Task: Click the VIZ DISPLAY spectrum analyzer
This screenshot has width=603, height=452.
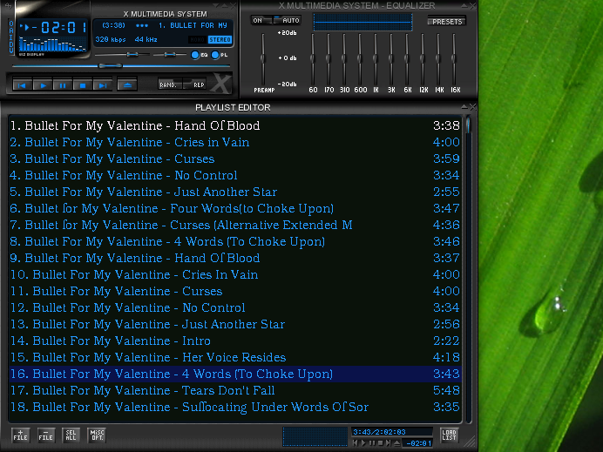Action: (x=52, y=44)
